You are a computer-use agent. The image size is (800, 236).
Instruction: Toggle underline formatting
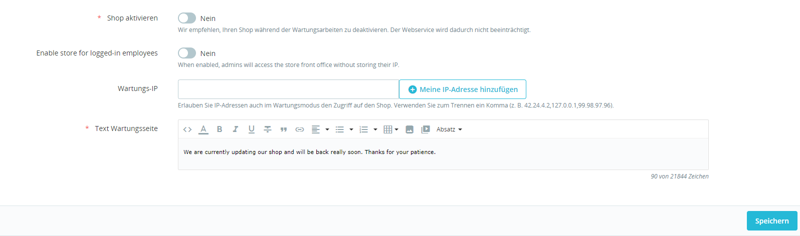(x=252, y=129)
